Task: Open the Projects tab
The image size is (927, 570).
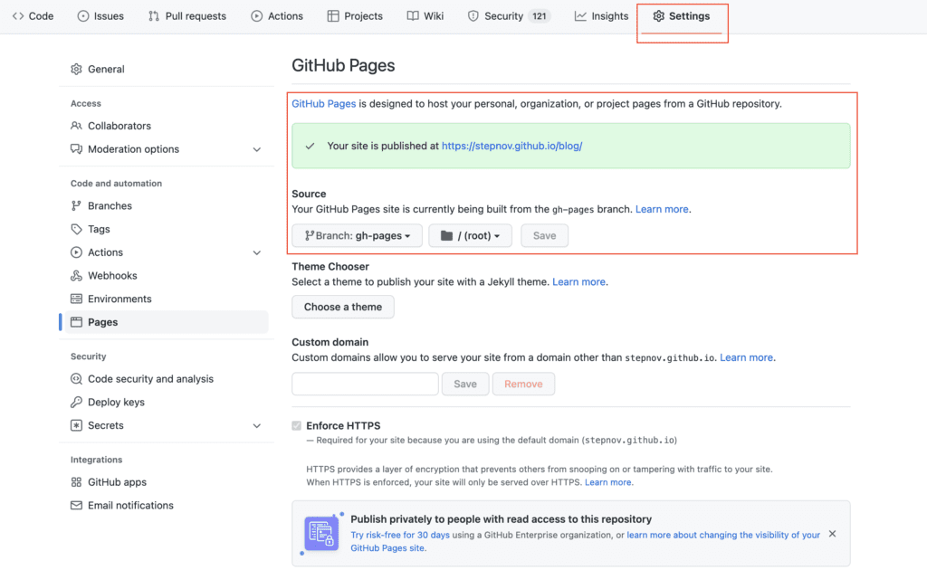Action: pyautogui.click(x=355, y=16)
